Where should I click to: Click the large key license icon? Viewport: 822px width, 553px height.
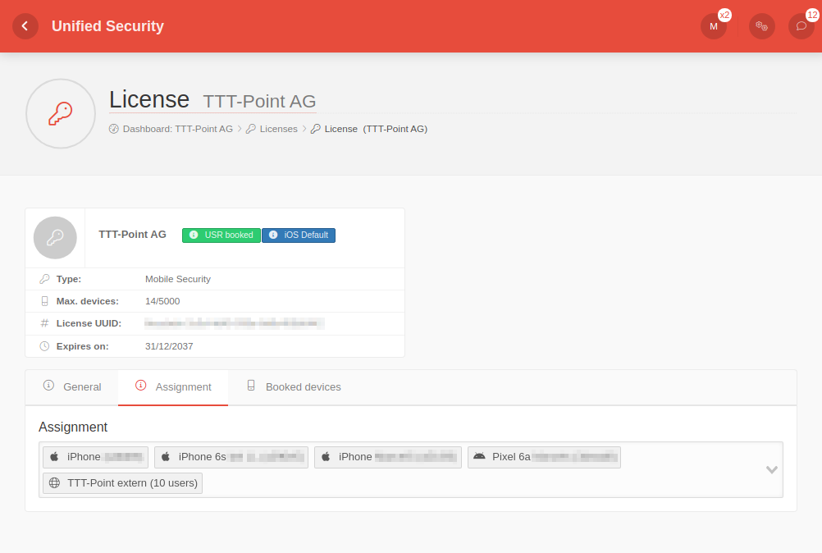(61, 114)
